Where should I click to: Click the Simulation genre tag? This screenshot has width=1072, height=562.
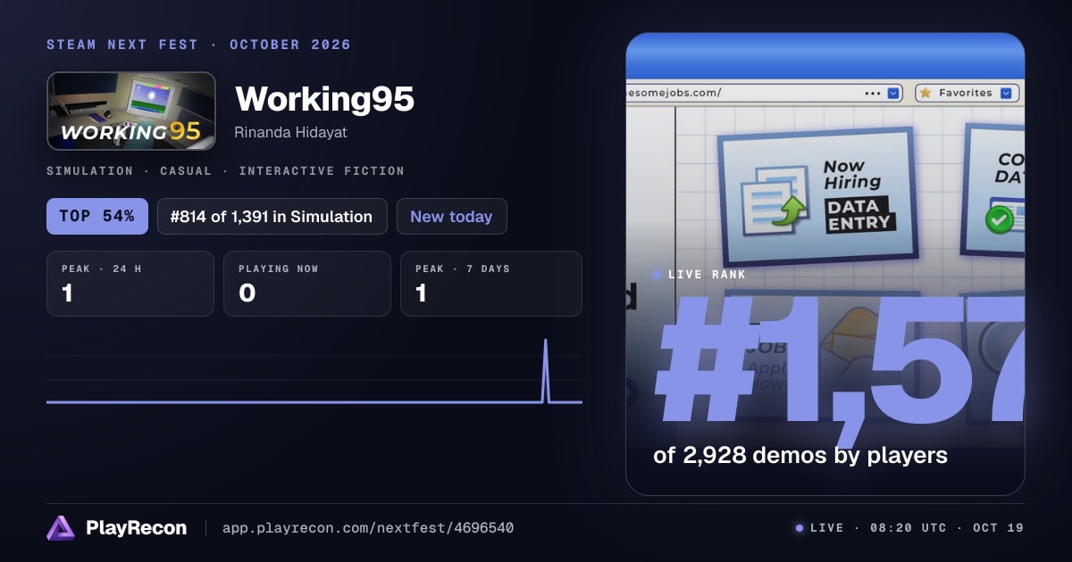click(89, 170)
